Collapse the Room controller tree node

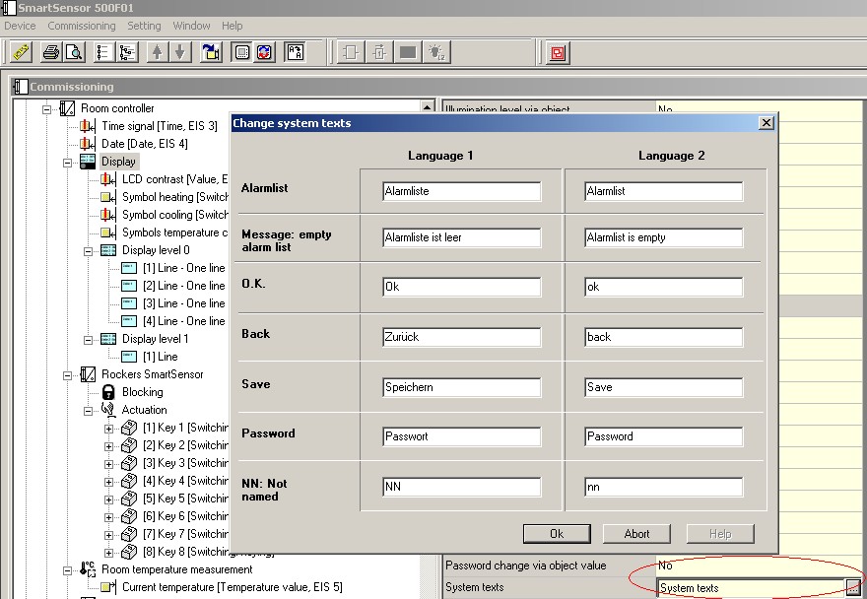(x=46, y=108)
